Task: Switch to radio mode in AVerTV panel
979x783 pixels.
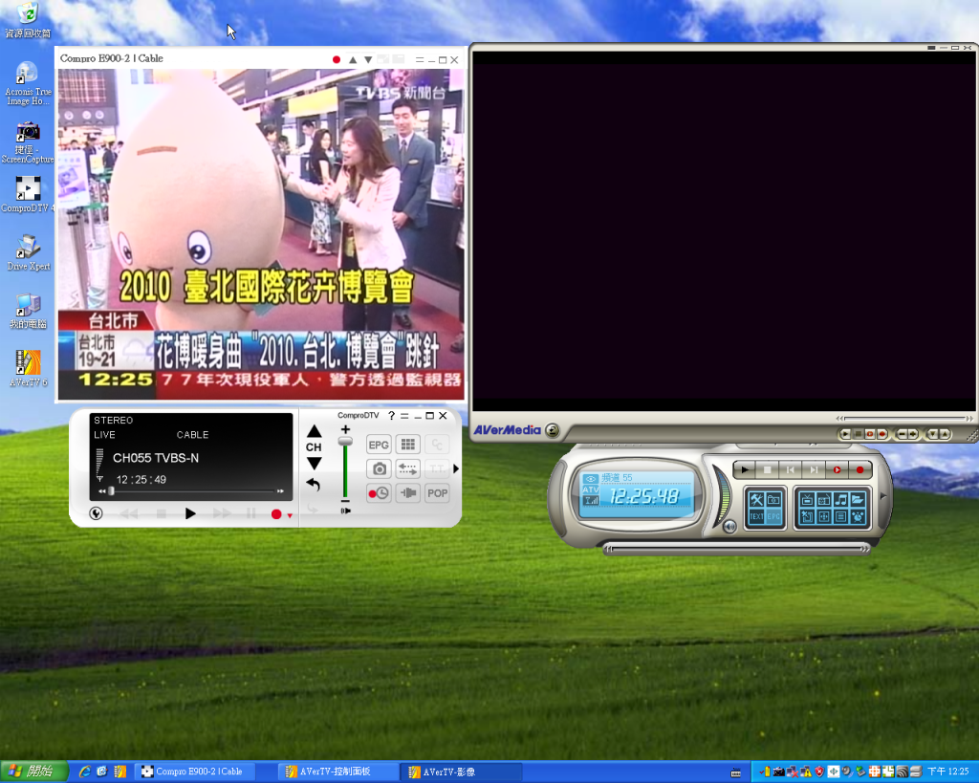Action: click(x=823, y=499)
